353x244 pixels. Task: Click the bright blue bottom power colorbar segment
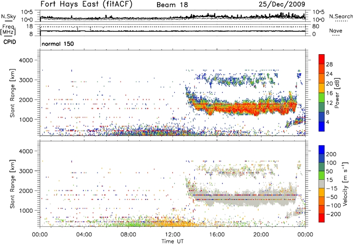322,126
